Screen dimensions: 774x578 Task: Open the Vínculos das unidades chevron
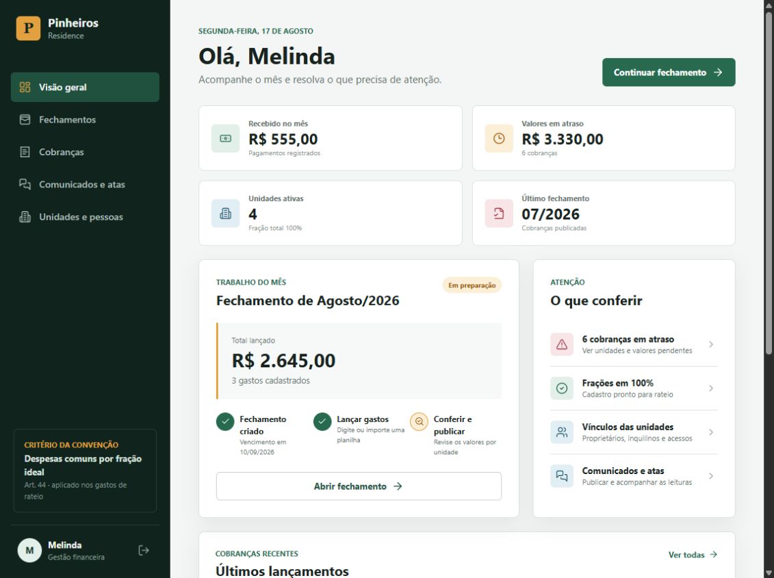(711, 432)
